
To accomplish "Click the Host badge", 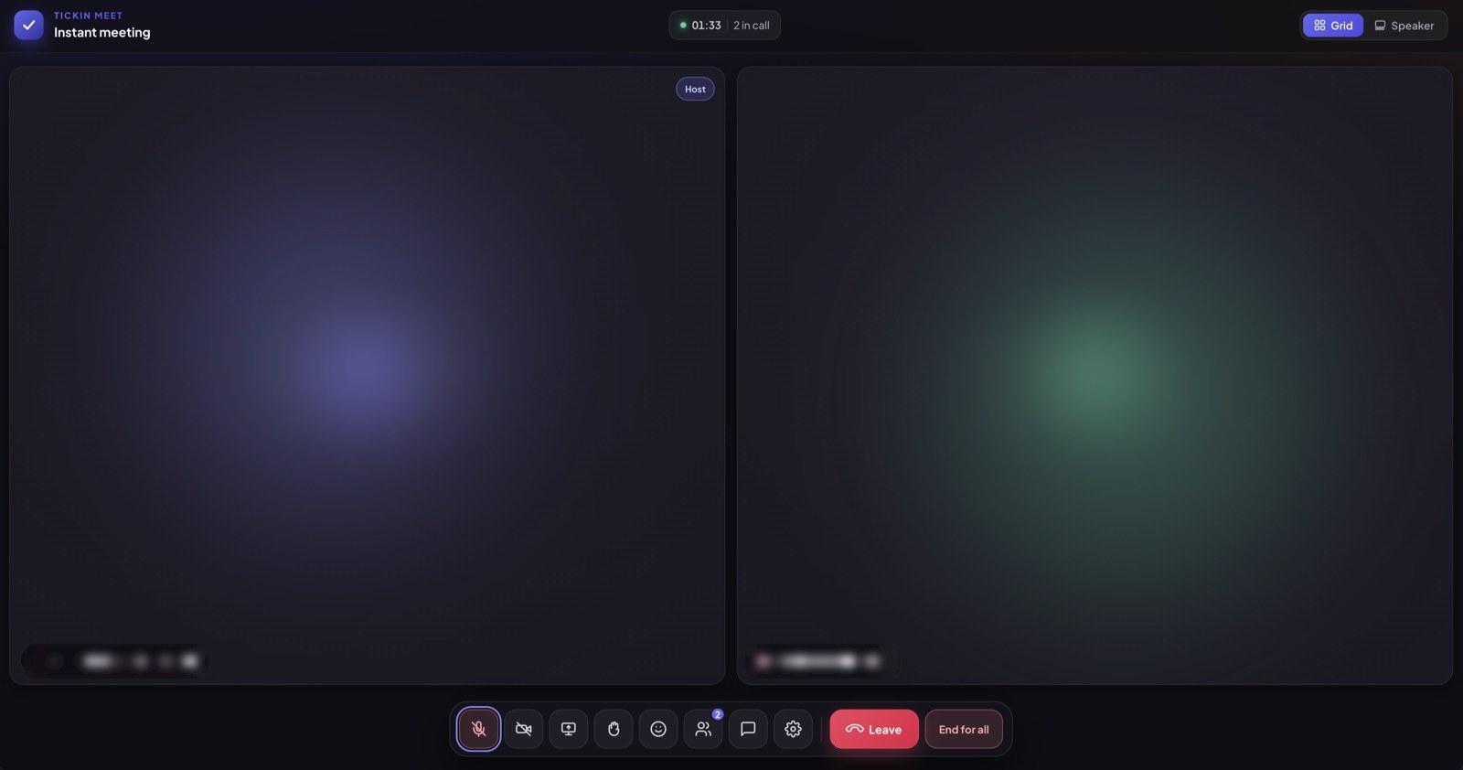I will tap(695, 89).
